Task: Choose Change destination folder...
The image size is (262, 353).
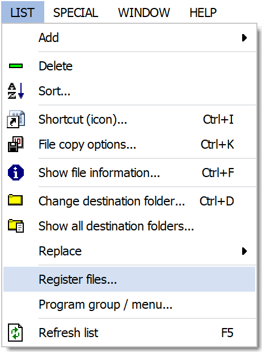Action: coord(129,201)
